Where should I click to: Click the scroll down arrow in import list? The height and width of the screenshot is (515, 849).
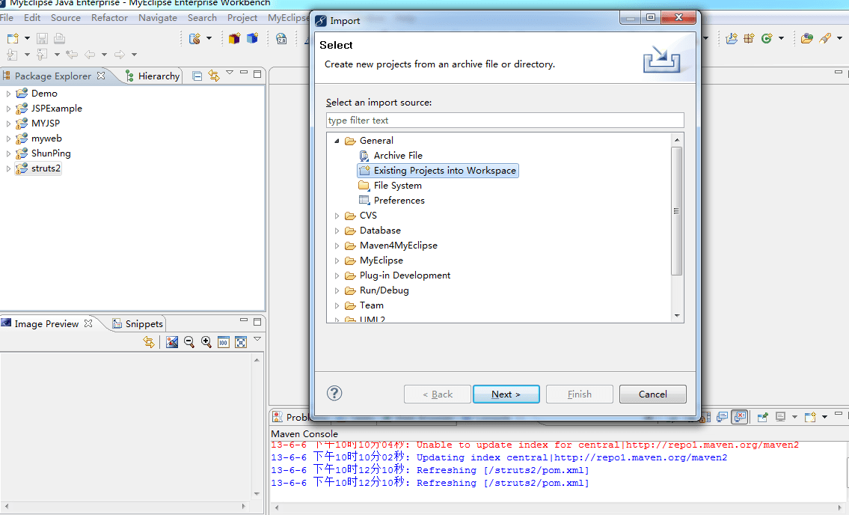(677, 315)
